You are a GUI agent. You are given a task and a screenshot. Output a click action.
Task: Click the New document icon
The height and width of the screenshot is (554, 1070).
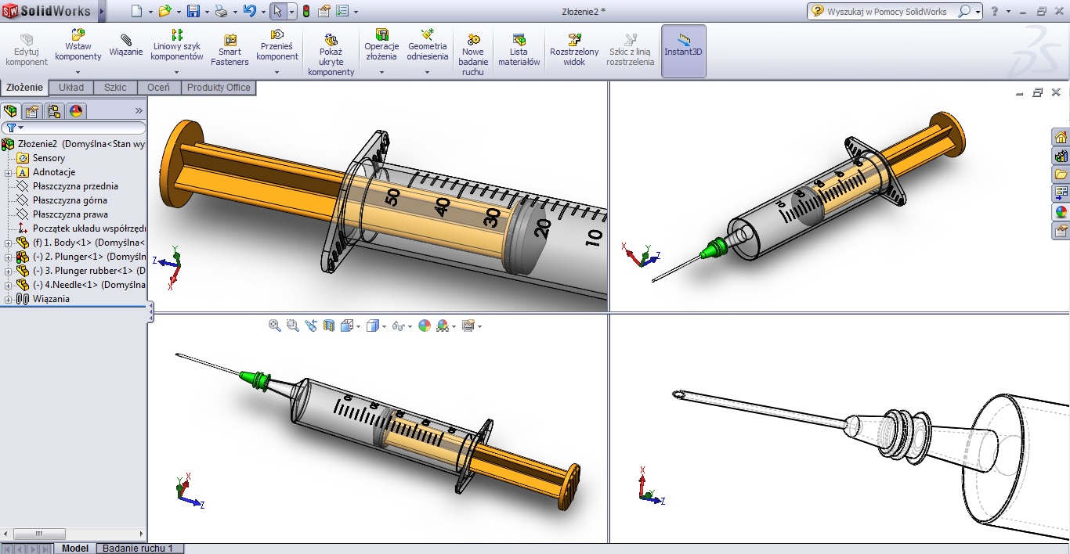click(136, 11)
